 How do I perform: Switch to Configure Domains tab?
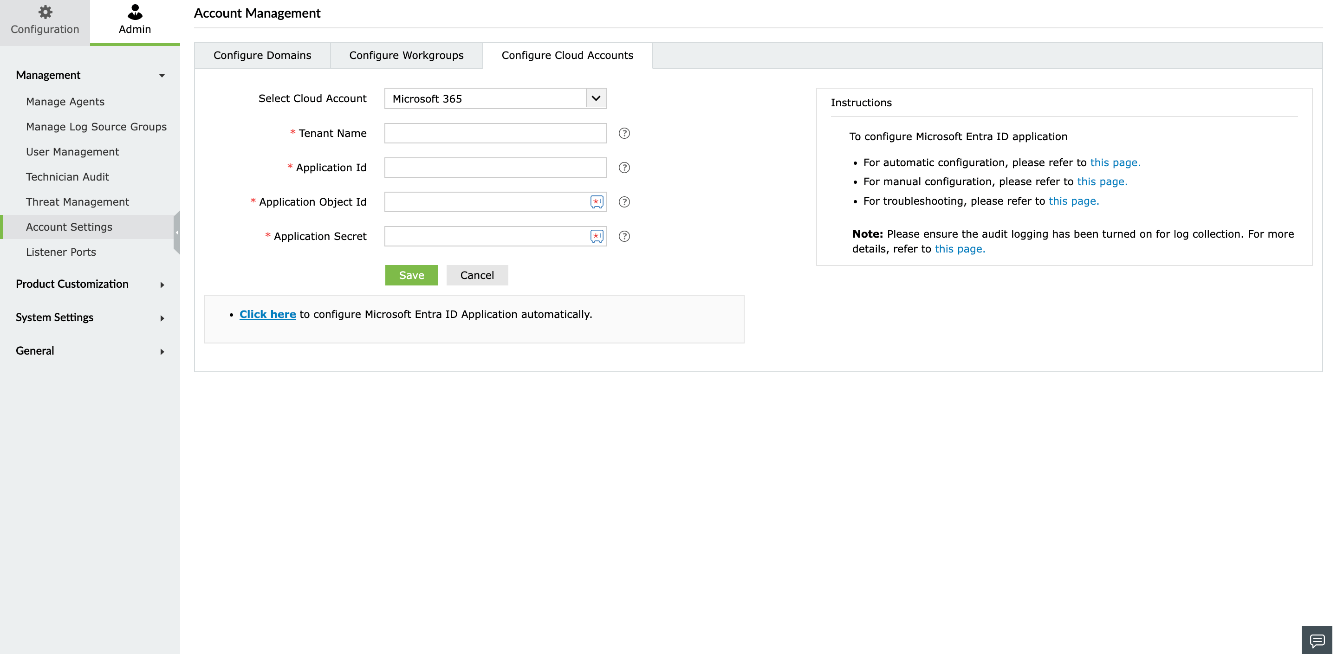coord(262,56)
